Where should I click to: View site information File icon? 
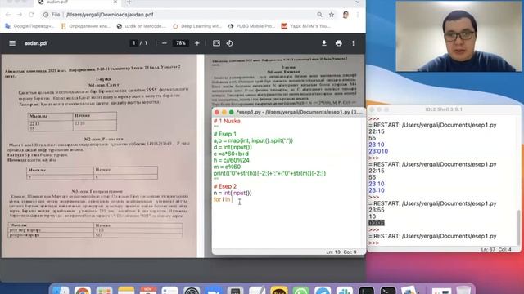click(x=52, y=15)
